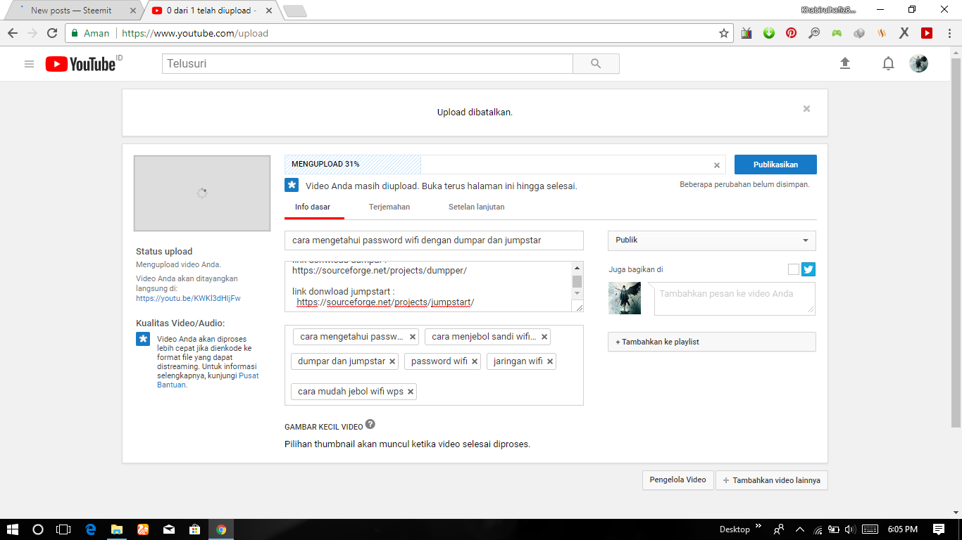The image size is (962, 540).
Task: Remove the 'dumpar dan jumpstar' tag
Action: pyautogui.click(x=392, y=361)
